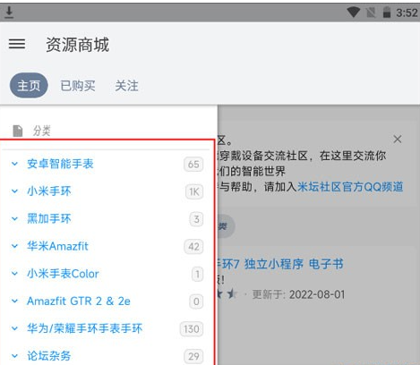Image resolution: width=420 pixels, height=365 pixels.
Task: Click the 65 count badge
Action: click(193, 164)
